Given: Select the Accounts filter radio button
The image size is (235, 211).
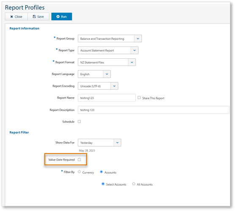Looking at the screenshot, I should click(x=101, y=172).
